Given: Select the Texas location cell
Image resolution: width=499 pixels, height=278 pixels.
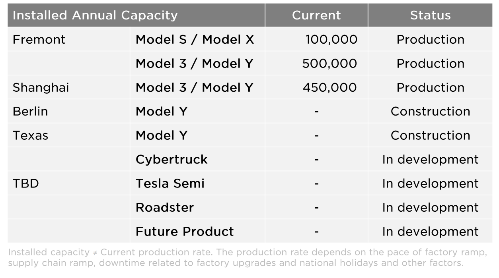Looking at the screenshot, I should click(30, 135).
